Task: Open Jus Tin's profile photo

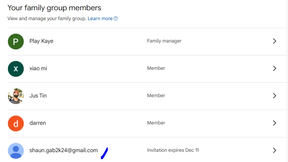Action: [x=16, y=96]
